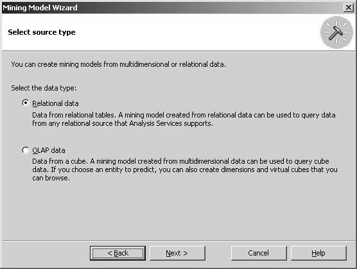Image resolution: width=357 pixels, height=269 pixels.
Task: Cancel the Mining Model Wizard
Action: [x=259, y=253]
